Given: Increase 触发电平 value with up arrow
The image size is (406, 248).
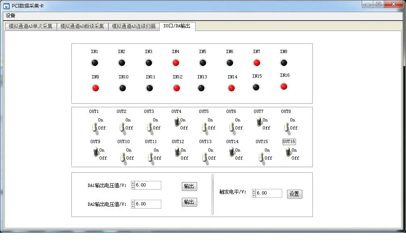Looking at the screenshot, I should coord(254,191).
